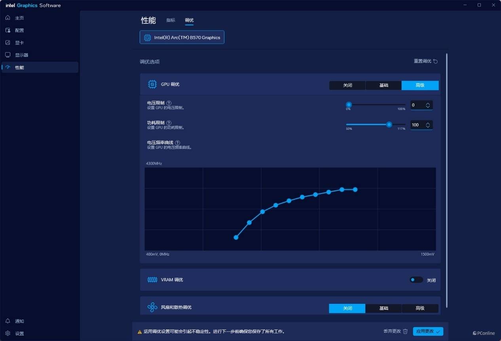
Task: Click the VRAM 调优 memory icon
Action: [x=152, y=280]
